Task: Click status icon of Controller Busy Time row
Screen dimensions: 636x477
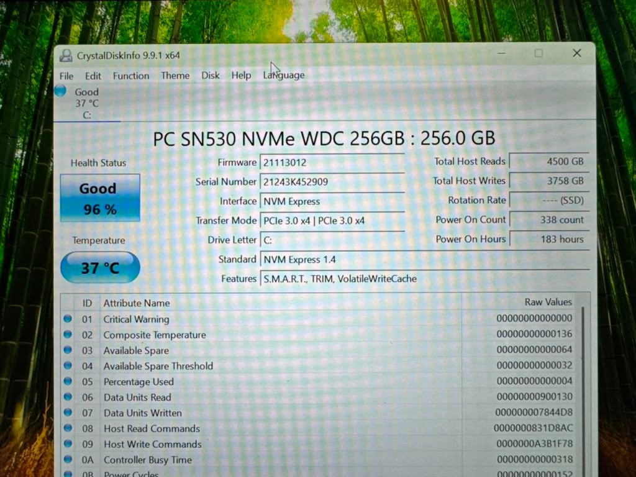Action: pyautogui.click(x=68, y=459)
